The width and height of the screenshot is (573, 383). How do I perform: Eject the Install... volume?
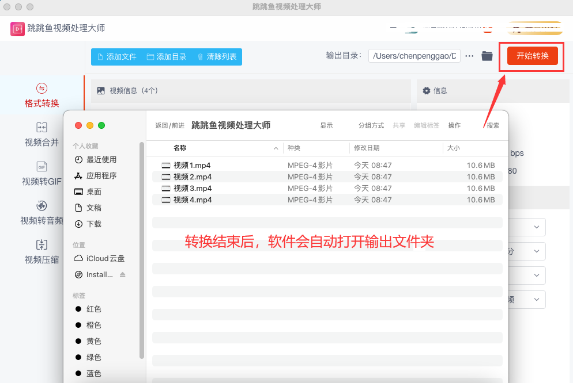pos(122,274)
